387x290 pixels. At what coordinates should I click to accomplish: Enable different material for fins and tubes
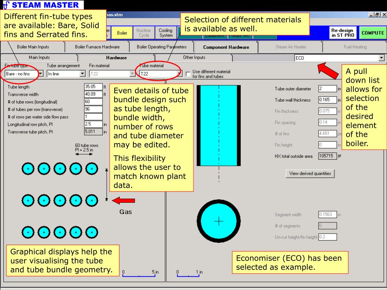click(188, 74)
